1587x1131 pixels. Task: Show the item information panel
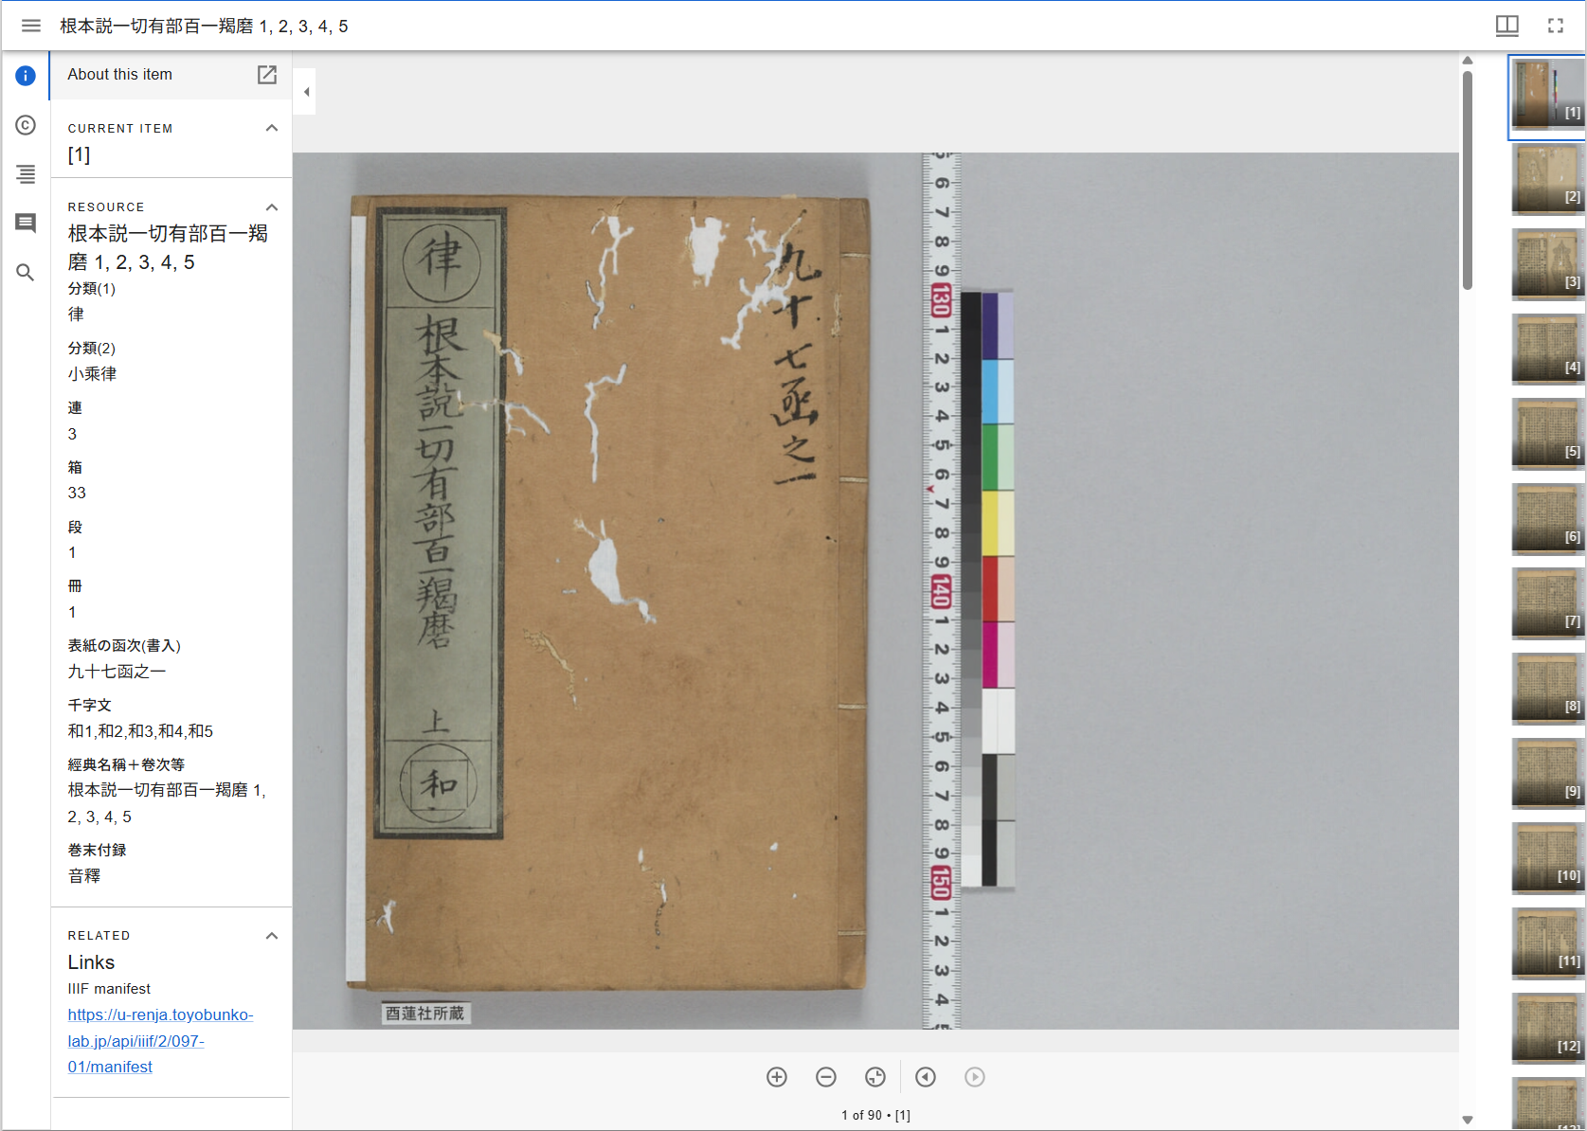pos(26,76)
